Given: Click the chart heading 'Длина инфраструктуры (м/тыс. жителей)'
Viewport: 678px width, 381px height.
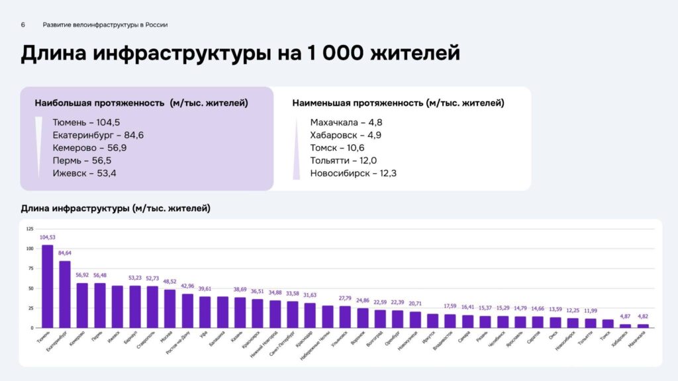Looking at the screenshot, I should pos(116,209).
